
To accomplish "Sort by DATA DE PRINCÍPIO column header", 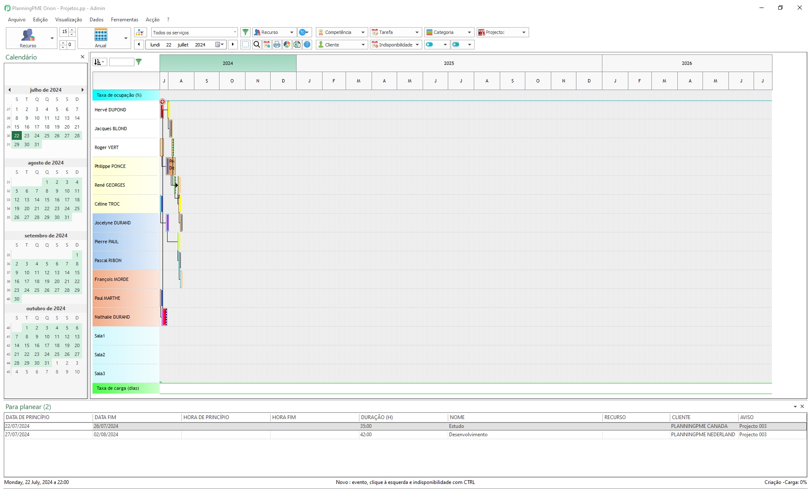I will tap(48, 417).
